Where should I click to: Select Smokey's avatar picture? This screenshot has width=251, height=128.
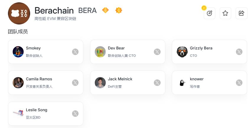click(18, 52)
